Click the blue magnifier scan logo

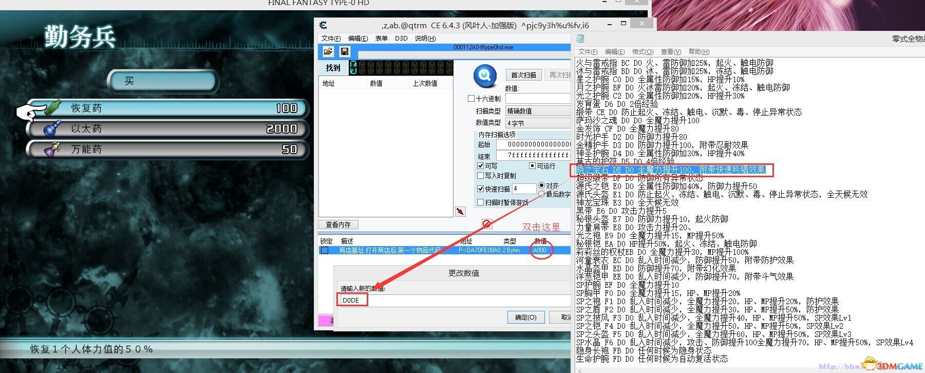[484, 76]
